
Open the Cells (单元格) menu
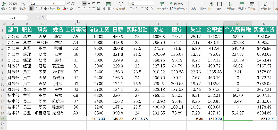tap(231, 6)
